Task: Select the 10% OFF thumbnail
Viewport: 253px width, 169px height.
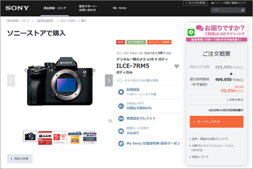Action: coord(60,137)
